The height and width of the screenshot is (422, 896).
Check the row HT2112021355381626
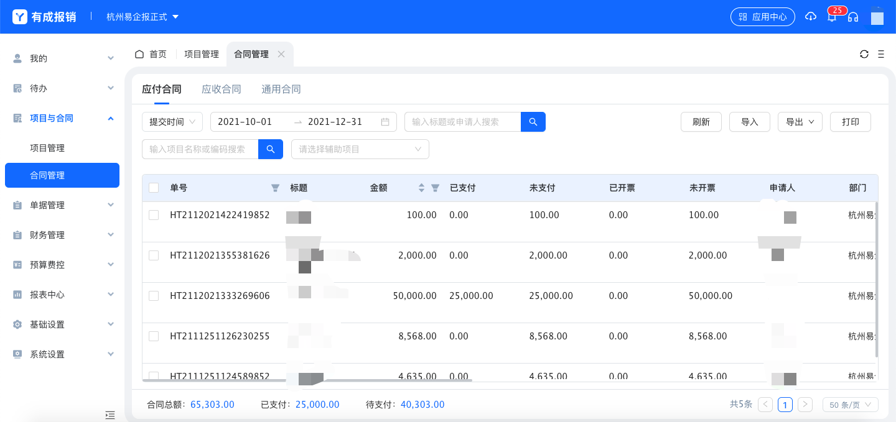154,255
